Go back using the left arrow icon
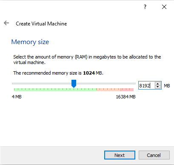 coord(6,23)
